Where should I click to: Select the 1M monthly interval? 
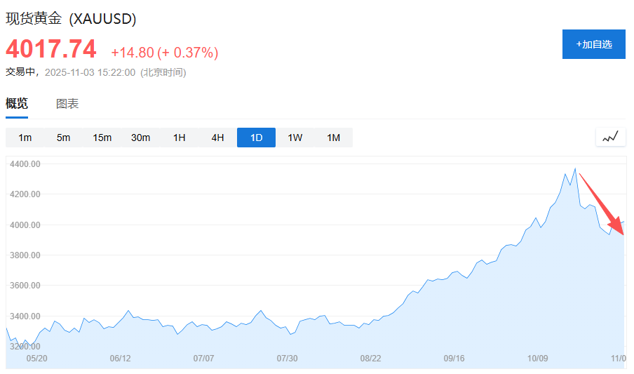[334, 138]
